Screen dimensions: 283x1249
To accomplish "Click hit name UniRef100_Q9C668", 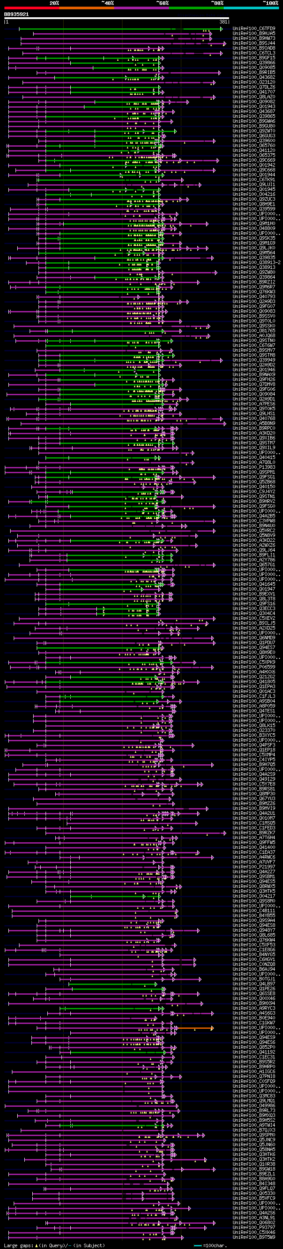I will 254,170.
